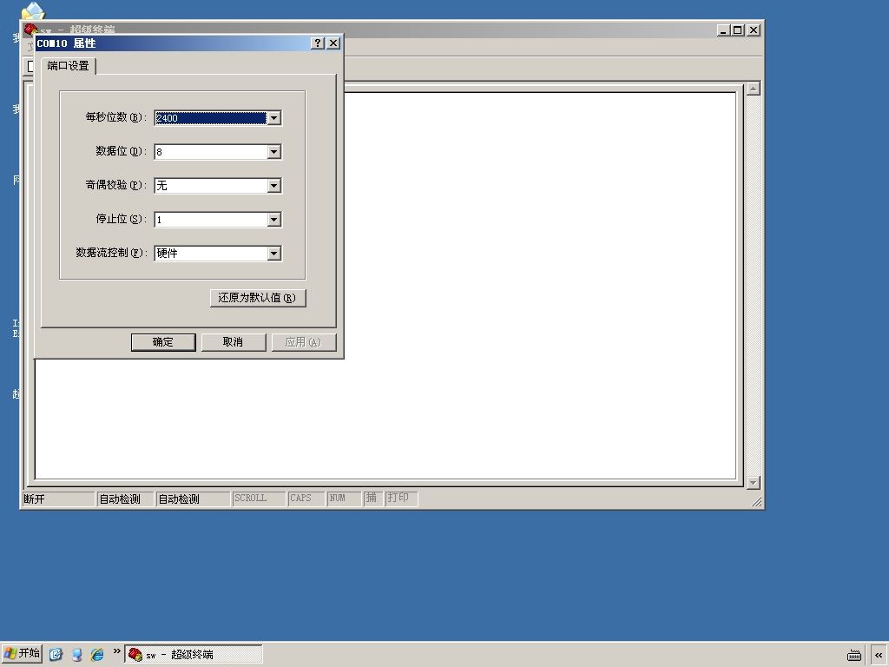Click the NUM indicator in status bar

click(344, 499)
